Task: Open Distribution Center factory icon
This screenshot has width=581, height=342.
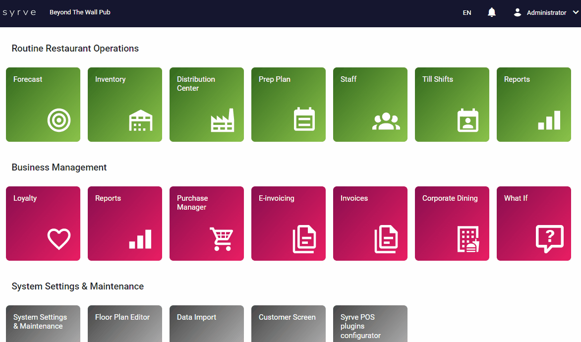Action: coord(222,120)
